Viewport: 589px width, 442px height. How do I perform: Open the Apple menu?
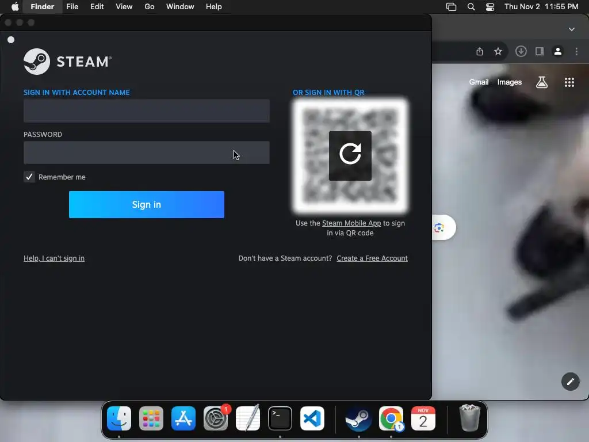click(x=15, y=6)
